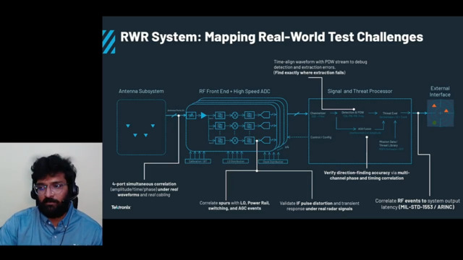Click the input limiter block before the amplifier
This screenshot has width=463, height=260.
(x=191, y=116)
